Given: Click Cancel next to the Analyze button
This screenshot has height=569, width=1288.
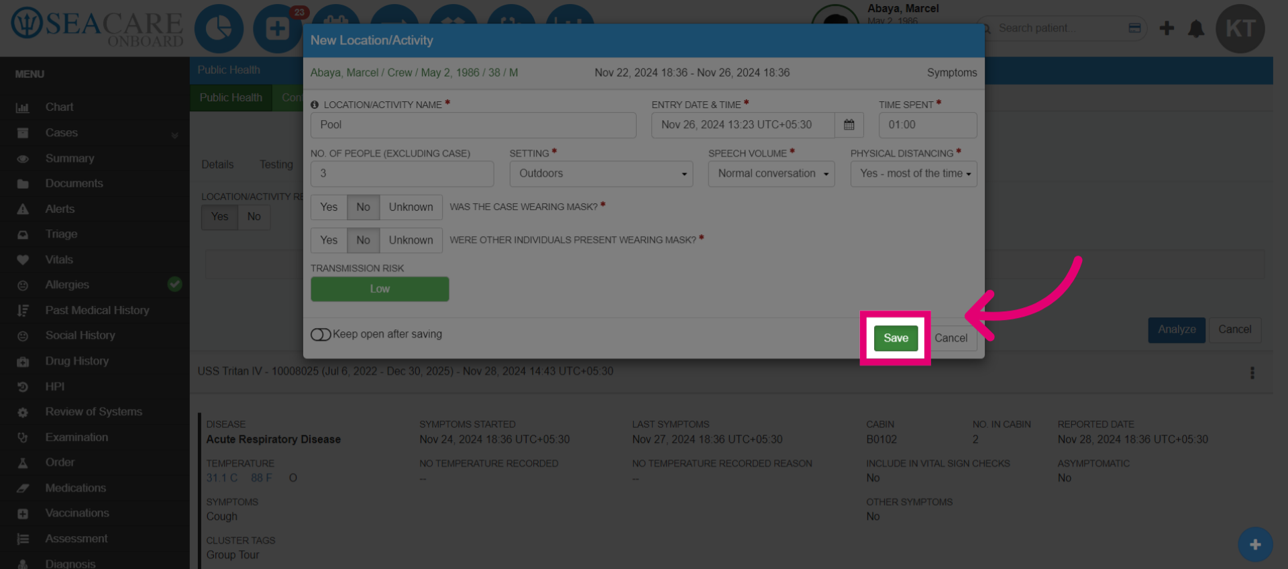Looking at the screenshot, I should tap(1234, 330).
